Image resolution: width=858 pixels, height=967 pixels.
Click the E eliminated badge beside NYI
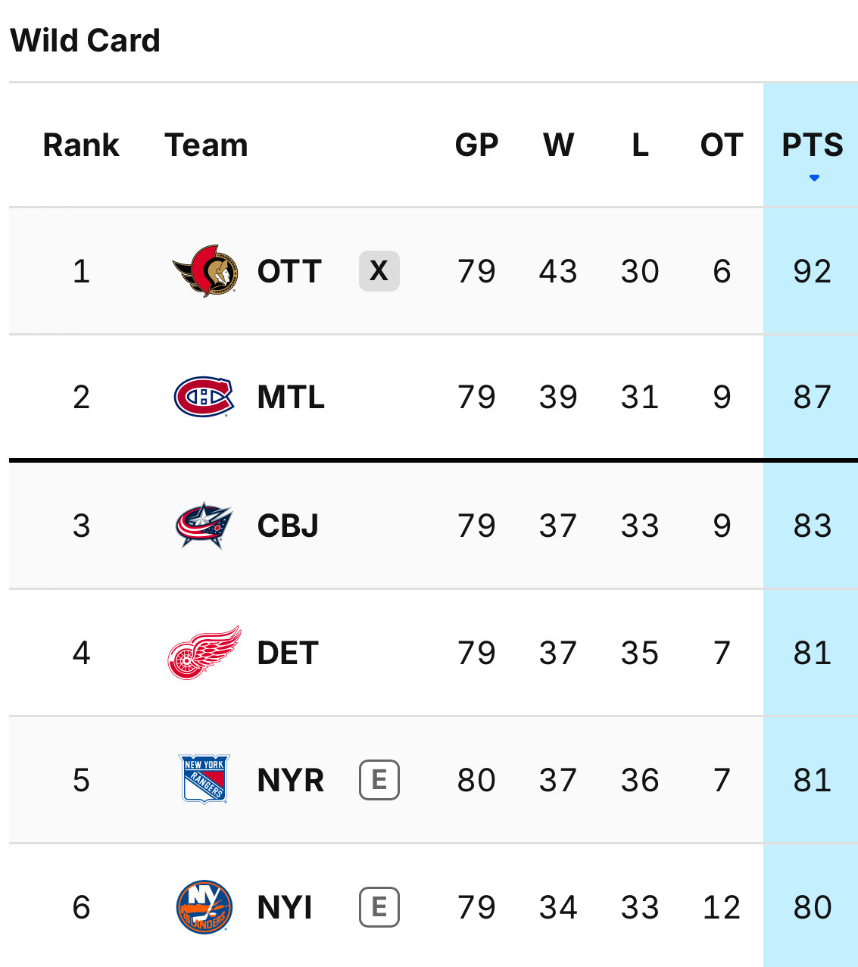[x=379, y=906]
